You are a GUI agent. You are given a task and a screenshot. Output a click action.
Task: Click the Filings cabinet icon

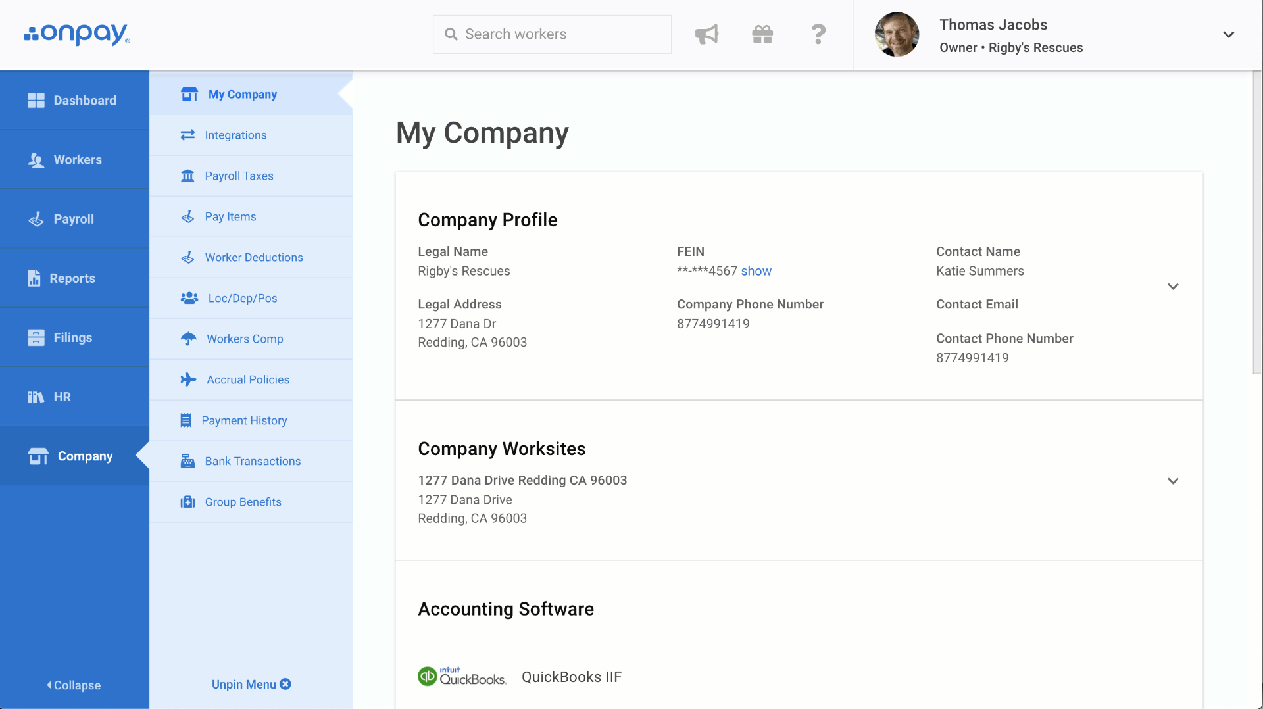click(36, 337)
